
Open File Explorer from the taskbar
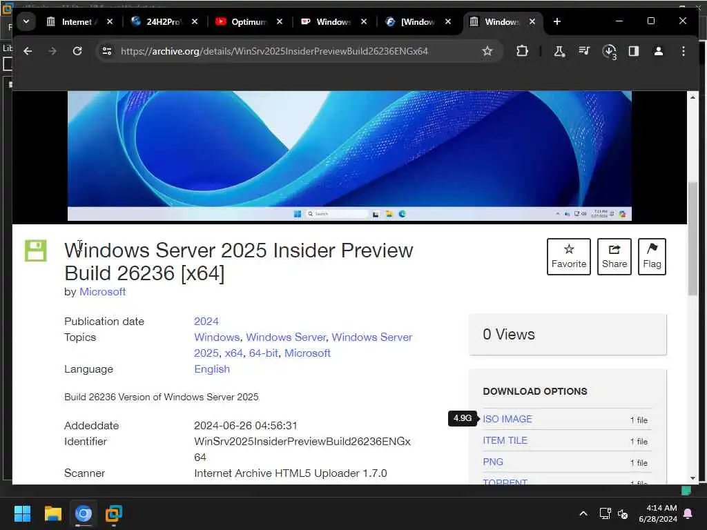(x=52, y=513)
